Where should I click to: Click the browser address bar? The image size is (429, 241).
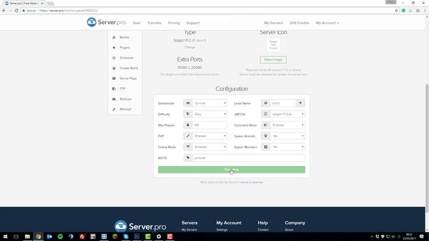206,11
